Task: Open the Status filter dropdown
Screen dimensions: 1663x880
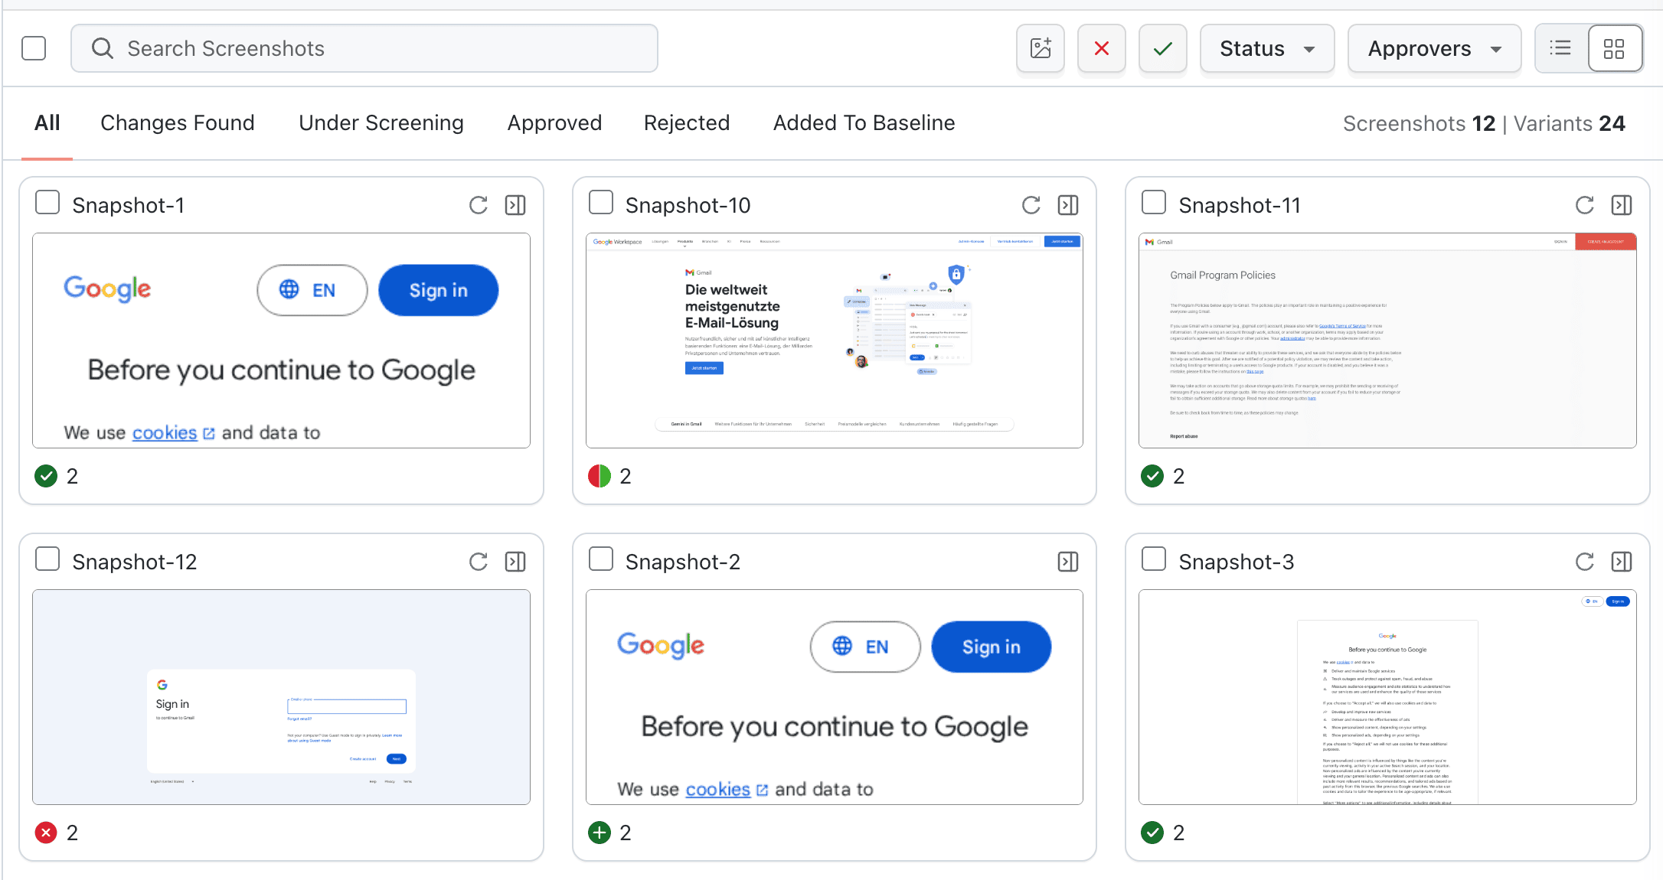Action: click(1266, 48)
